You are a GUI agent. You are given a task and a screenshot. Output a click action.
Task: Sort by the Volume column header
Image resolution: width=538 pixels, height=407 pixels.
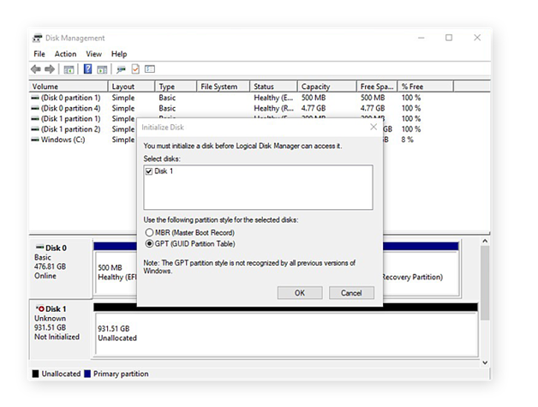69,87
